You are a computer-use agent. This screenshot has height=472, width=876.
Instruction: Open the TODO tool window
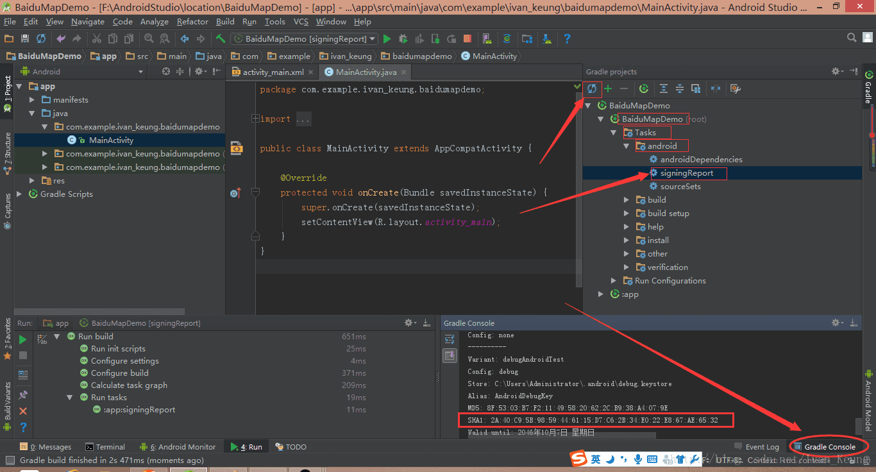tap(291, 447)
